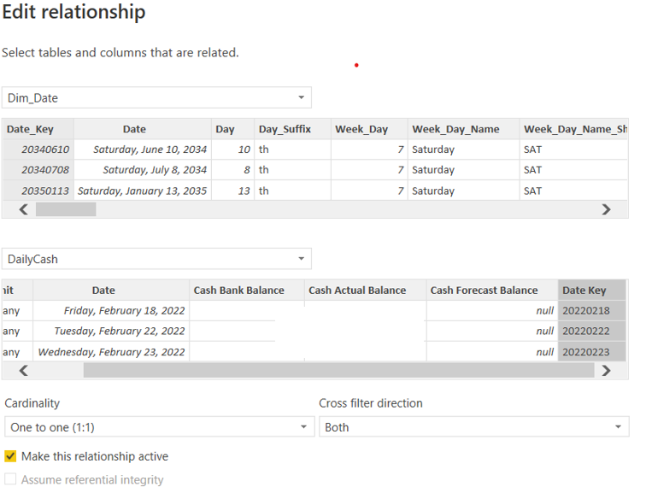The height and width of the screenshot is (487, 646).
Task: Select the Cash Forecast Balance column header
Action: [492, 290]
